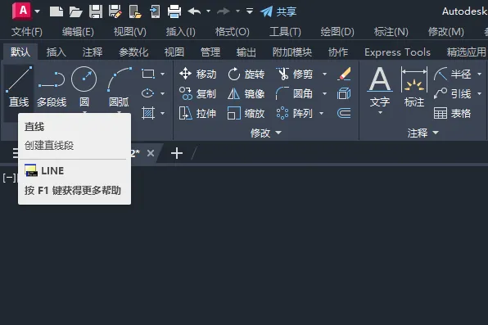Switch to the 输出 ribbon tab

[246, 52]
